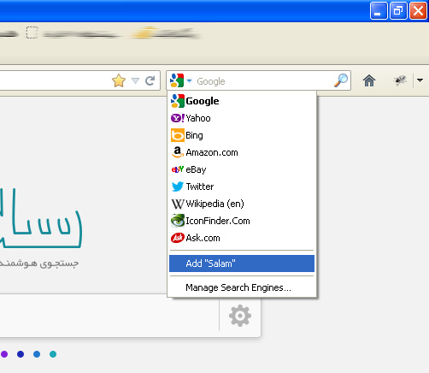
Task: Select Ask.com search engine
Action: pyautogui.click(x=242, y=238)
